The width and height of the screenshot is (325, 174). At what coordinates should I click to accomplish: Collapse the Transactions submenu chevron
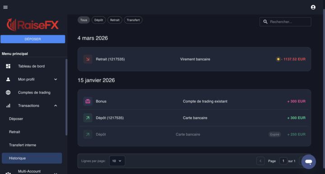(x=56, y=106)
